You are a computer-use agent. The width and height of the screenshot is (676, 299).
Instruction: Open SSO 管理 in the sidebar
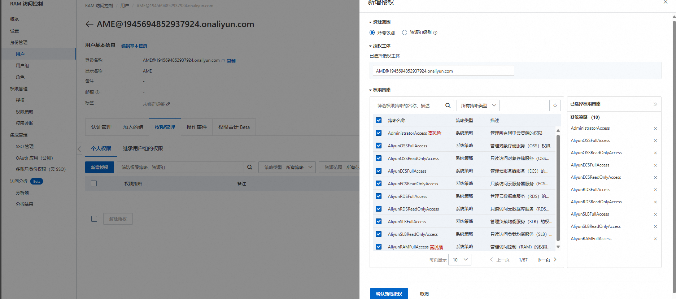[25, 147]
